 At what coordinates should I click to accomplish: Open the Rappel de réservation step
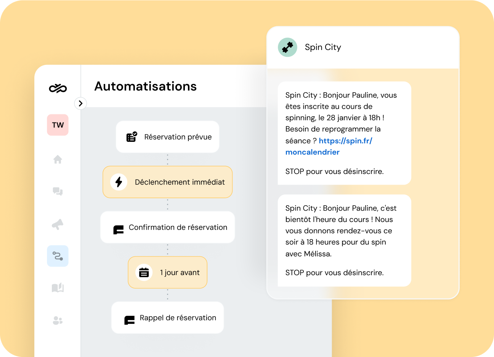(x=168, y=318)
